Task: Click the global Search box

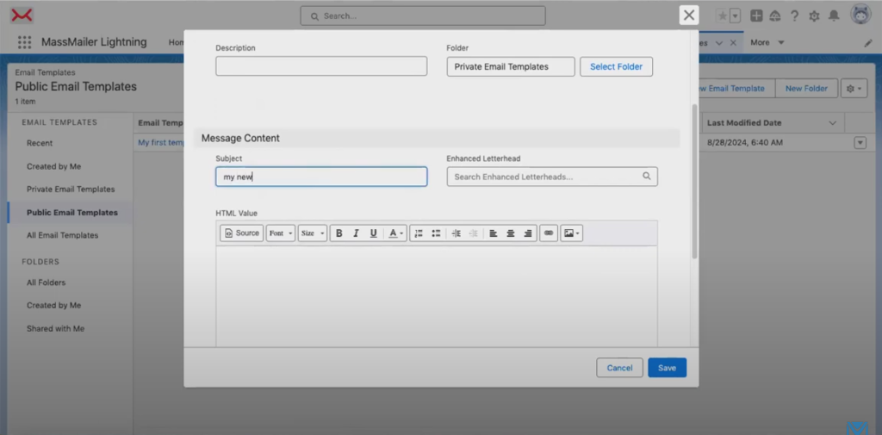Action: tap(423, 16)
